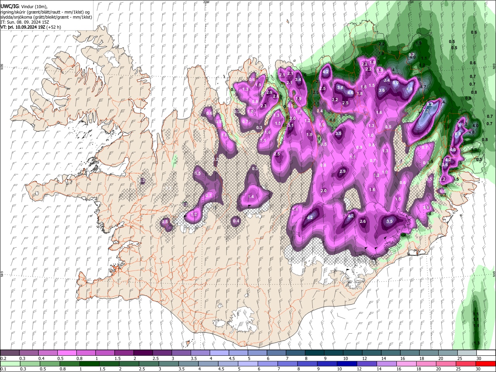Click the 5.0 snowfall value on map
This screenshot has height=372, width=496.
[x=396, y=83]
